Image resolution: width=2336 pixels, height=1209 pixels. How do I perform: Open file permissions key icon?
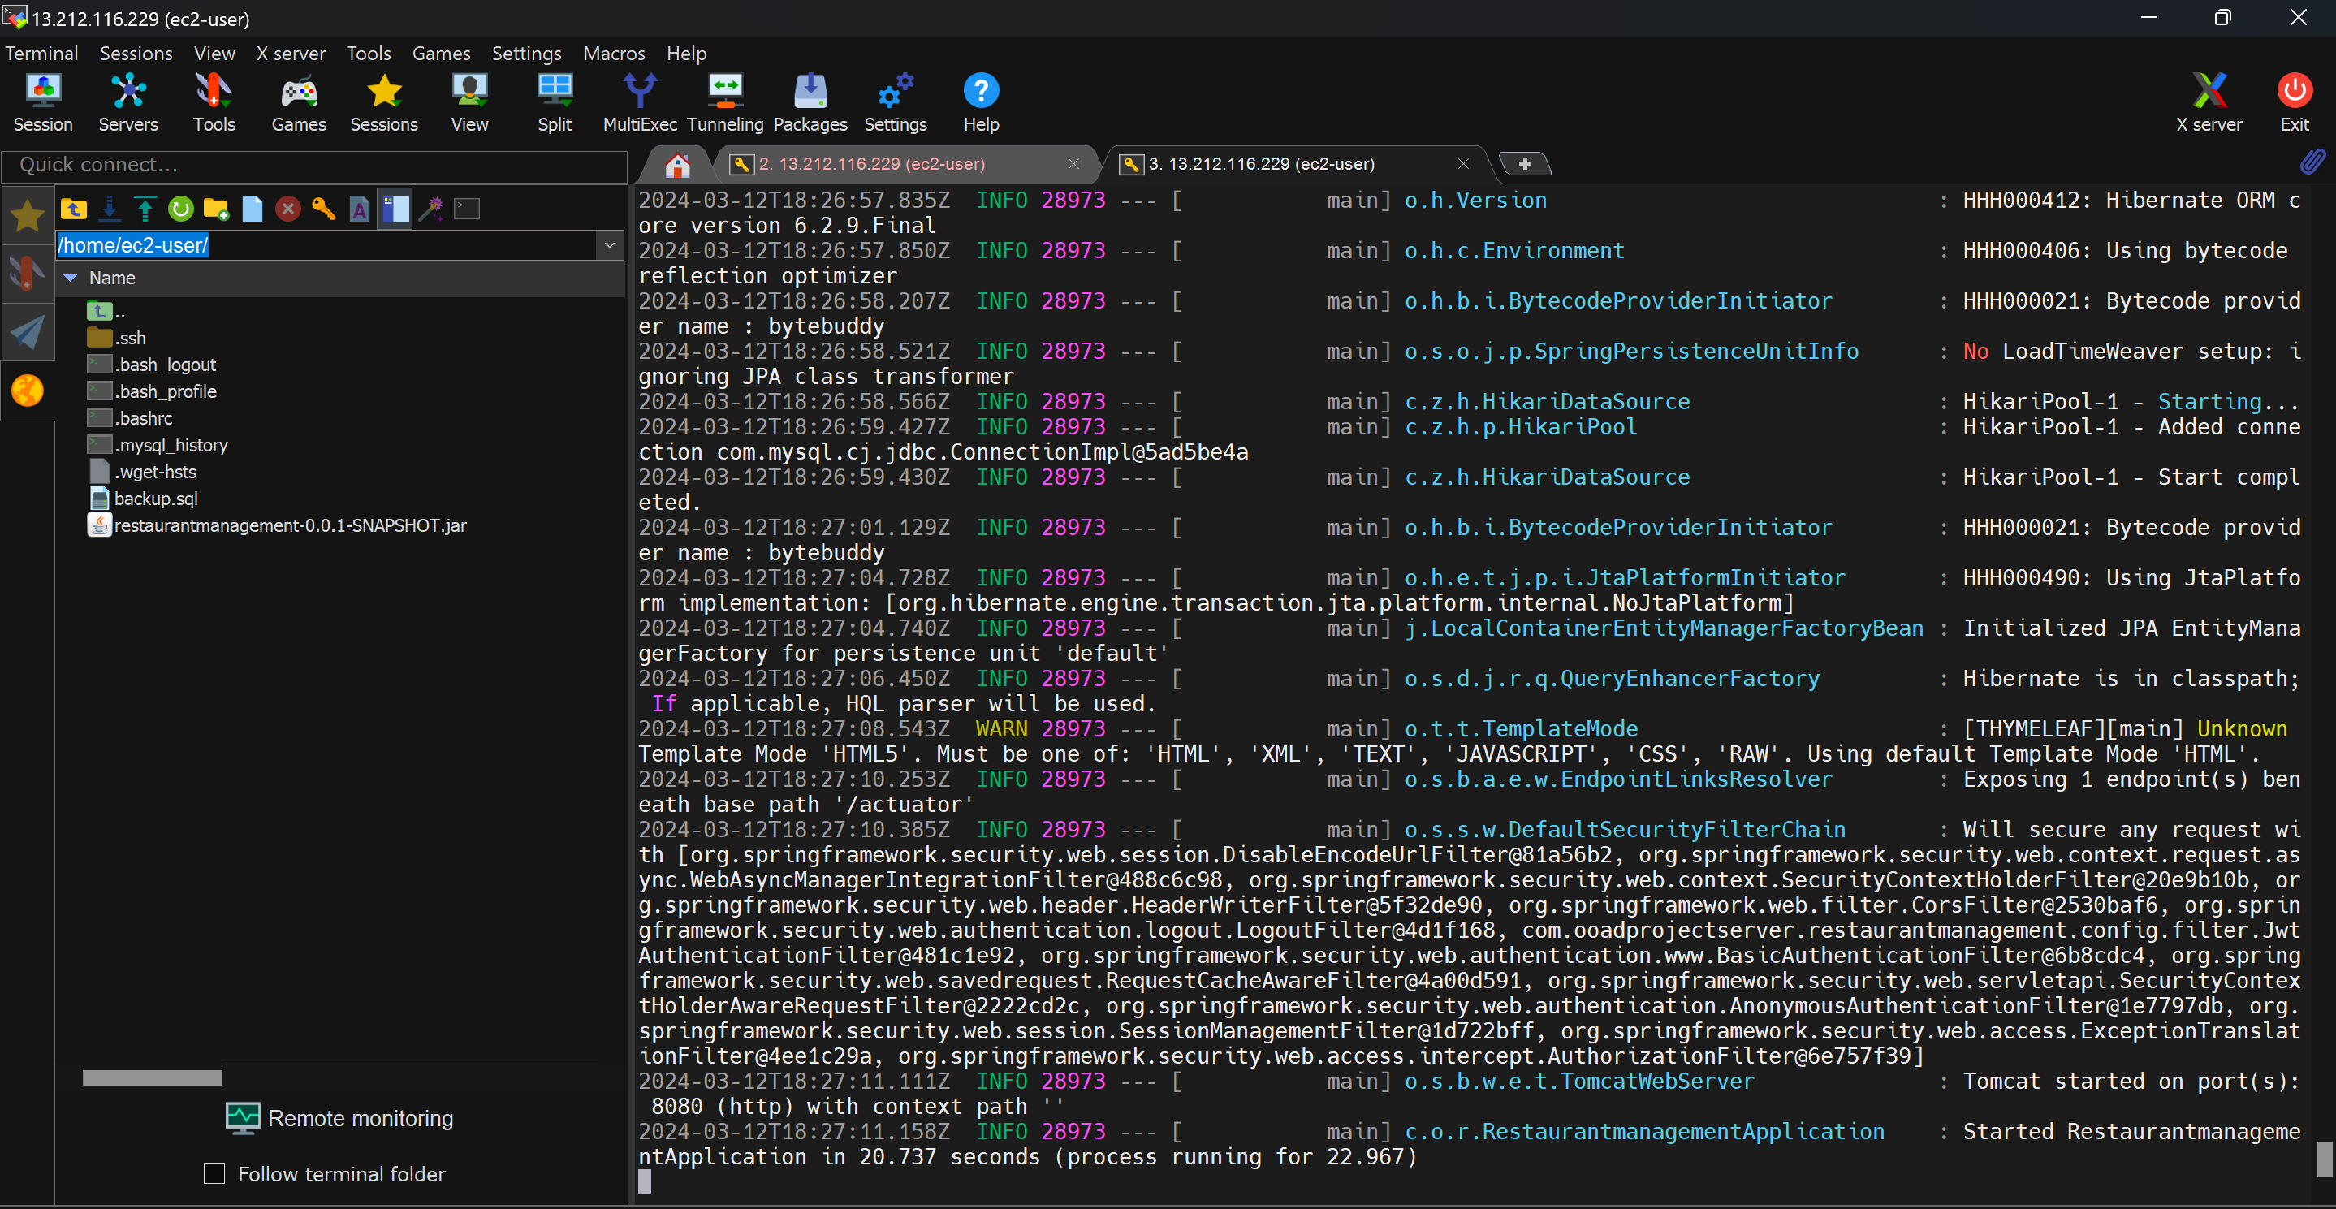[323, 209]
